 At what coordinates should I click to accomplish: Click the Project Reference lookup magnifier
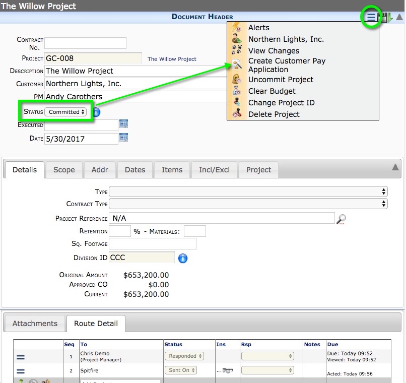pyautogui.click(x=341, y=219)
